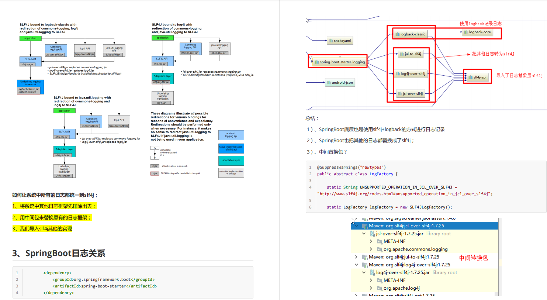Click the log4j-over-slf4j diagram node's library icon
Screen dimensions: 547x300
tap(398, 74)
